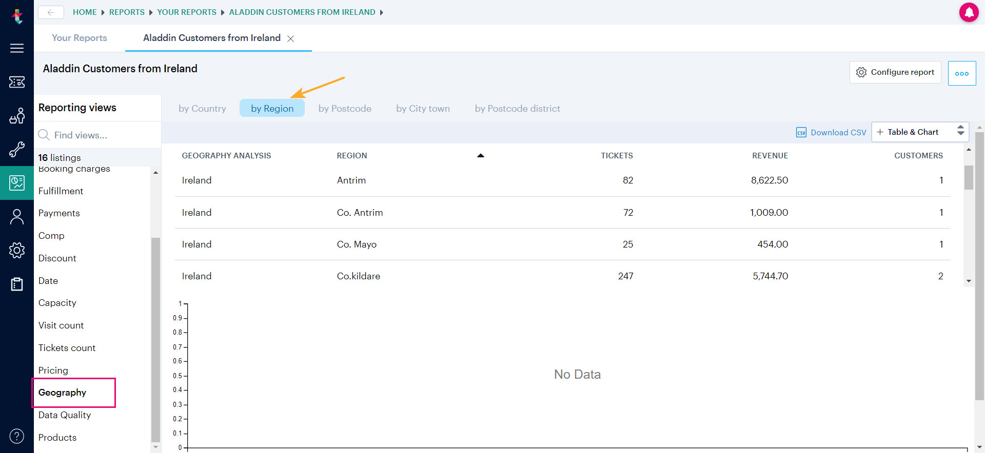This screenshot has height=453, width=985.
Task: Switch to Your Reports tab
Action: pyautogui.click(x=80, y=38)
